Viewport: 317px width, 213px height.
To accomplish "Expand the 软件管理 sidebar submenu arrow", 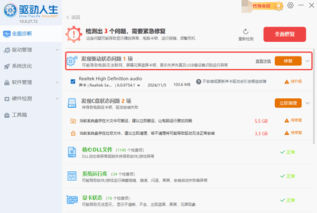I will pyautogui.click(x=57, y=82).
